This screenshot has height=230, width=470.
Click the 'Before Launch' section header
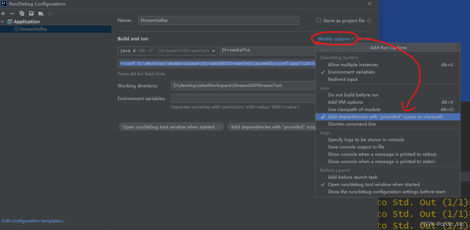pyautogui.click(x=335, y=170)
